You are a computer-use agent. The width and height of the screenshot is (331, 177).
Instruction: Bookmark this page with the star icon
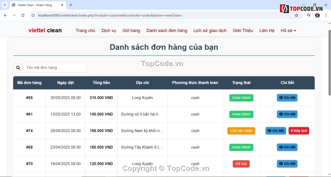(297, 15)
